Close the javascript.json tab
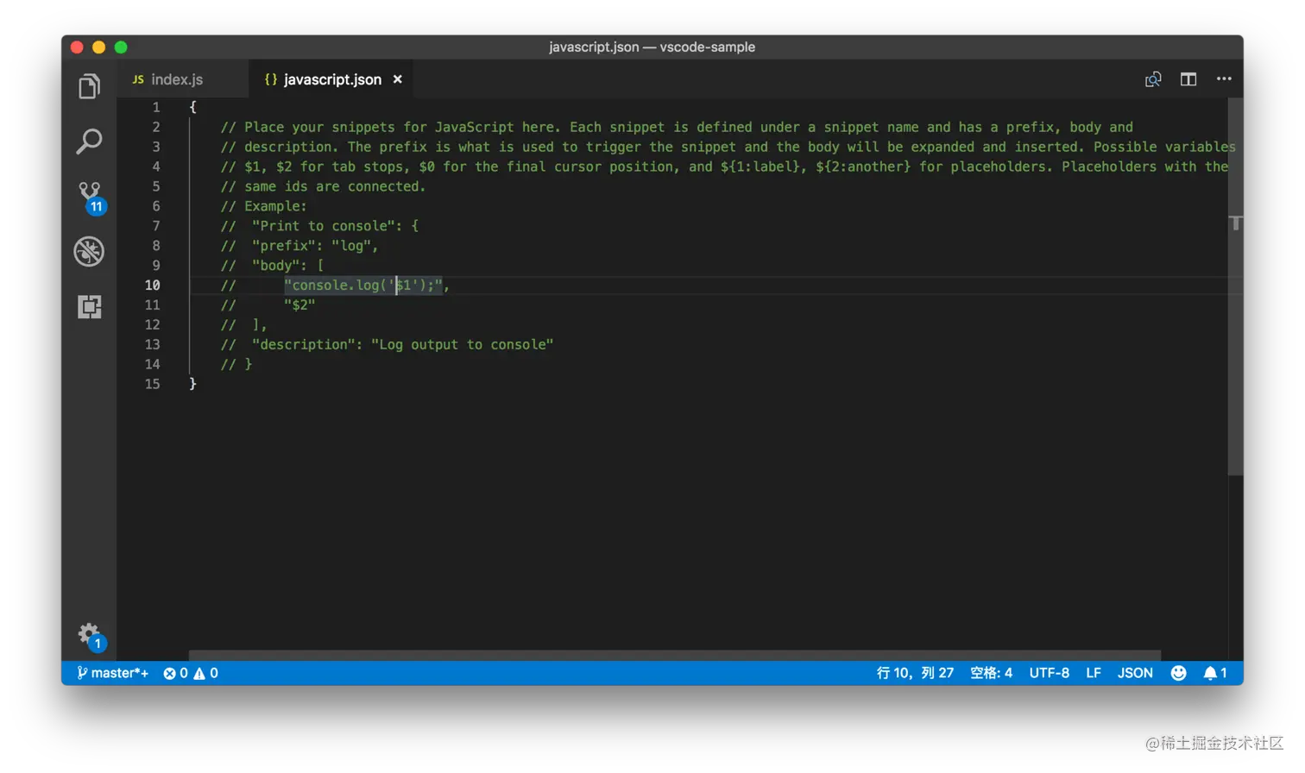This screenshot has width=1305, height=773. 398,79
